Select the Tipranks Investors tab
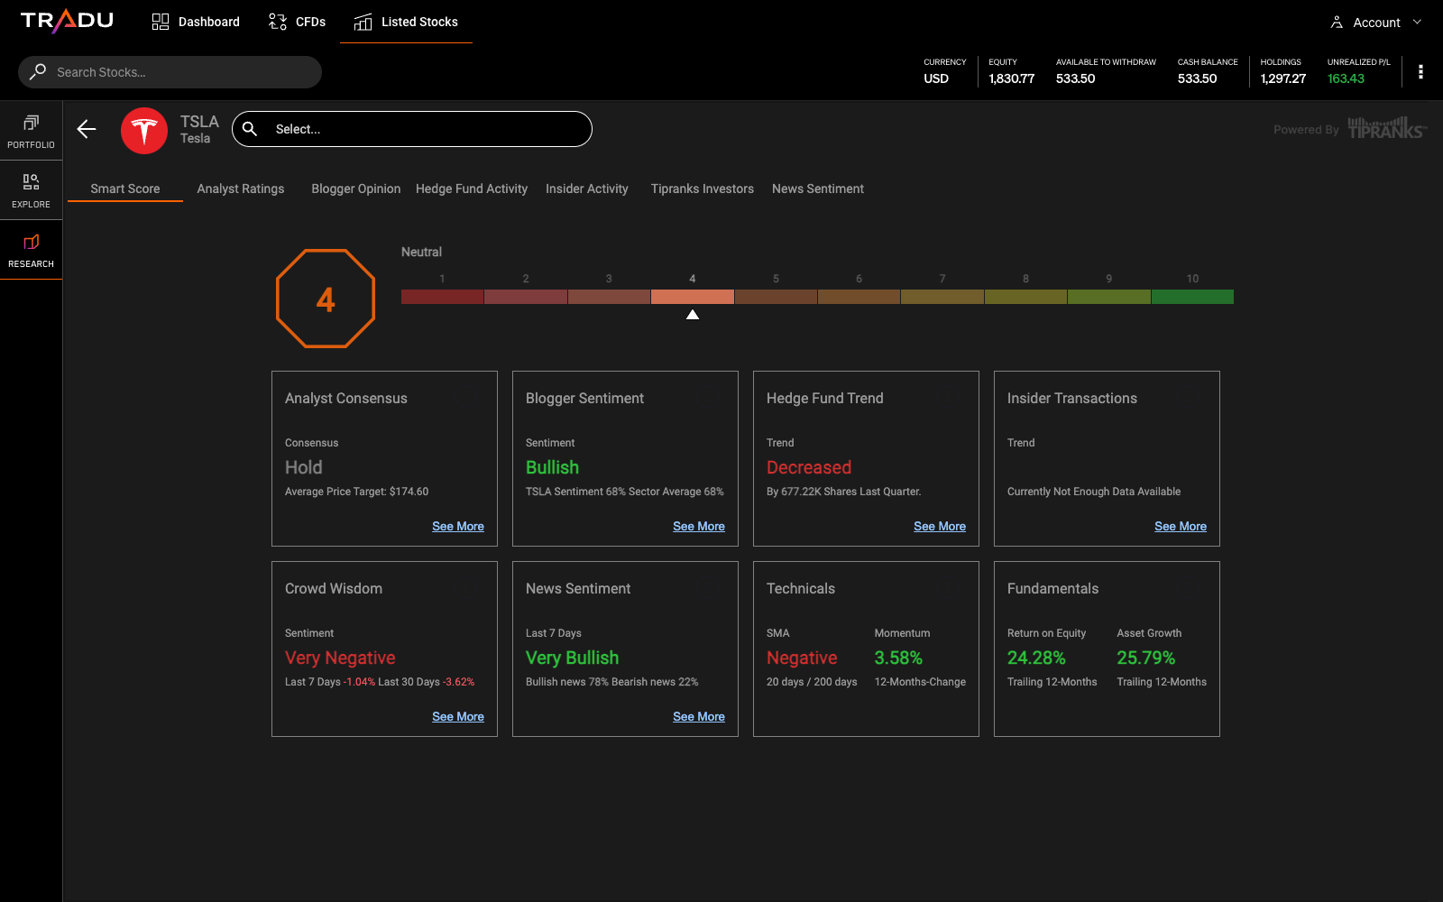This screenshot has width=1443, height=902. 703,189
